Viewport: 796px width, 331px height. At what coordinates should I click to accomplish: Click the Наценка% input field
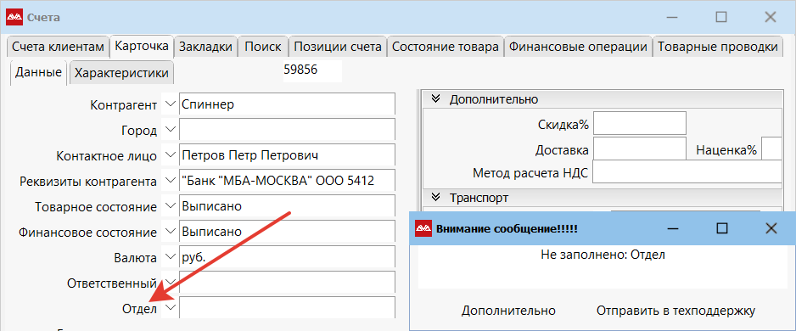coord(771,149)
